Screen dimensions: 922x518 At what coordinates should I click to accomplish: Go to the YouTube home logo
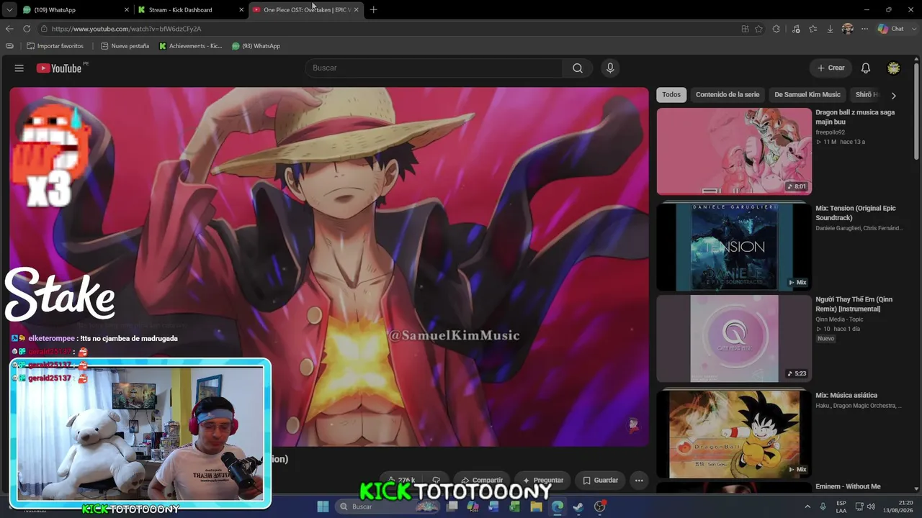[x=59, y=68]
